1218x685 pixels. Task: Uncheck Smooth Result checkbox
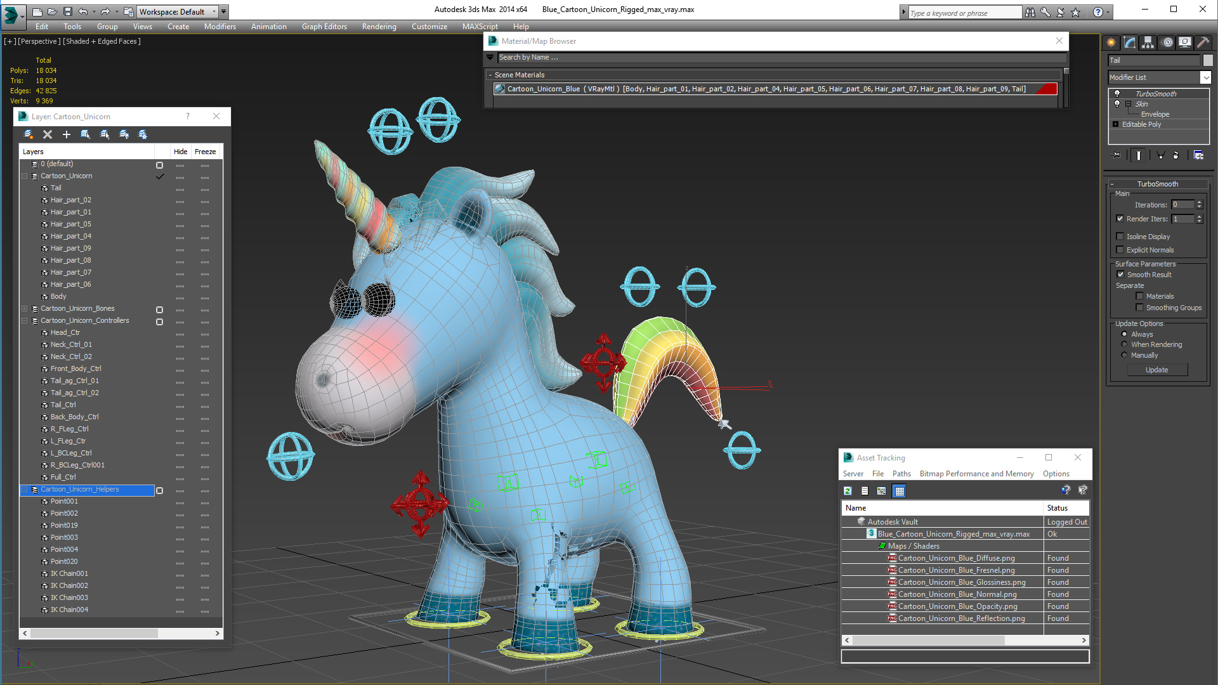click(1120, 275)
